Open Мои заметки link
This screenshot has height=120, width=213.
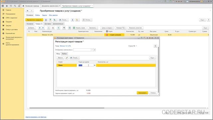(53, 15)
